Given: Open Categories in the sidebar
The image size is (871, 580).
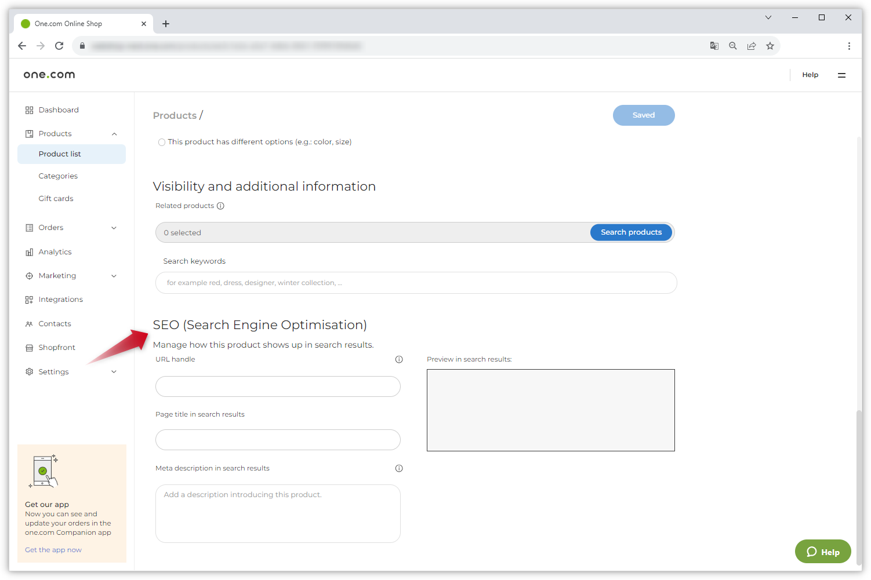Looking at the screenshot, I should tap(58, 176).
